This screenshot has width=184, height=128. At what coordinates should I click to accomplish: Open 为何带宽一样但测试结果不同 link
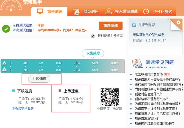pyautogui.click(x=156, y=109)
